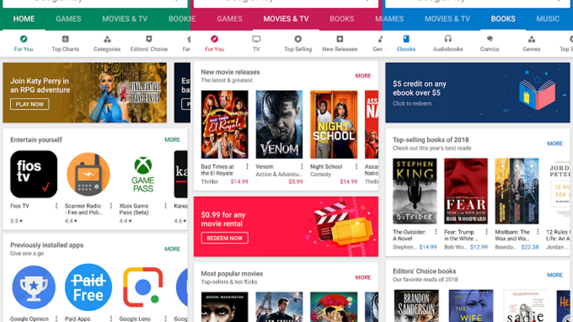Select For You in Movies & TV screen
573x322 pixels.
click(x=215, y=43)
